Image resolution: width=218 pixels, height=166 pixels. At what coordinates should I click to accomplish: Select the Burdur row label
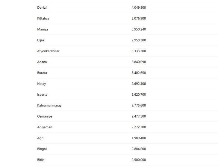pyautogui.click(x=42, y=73)
